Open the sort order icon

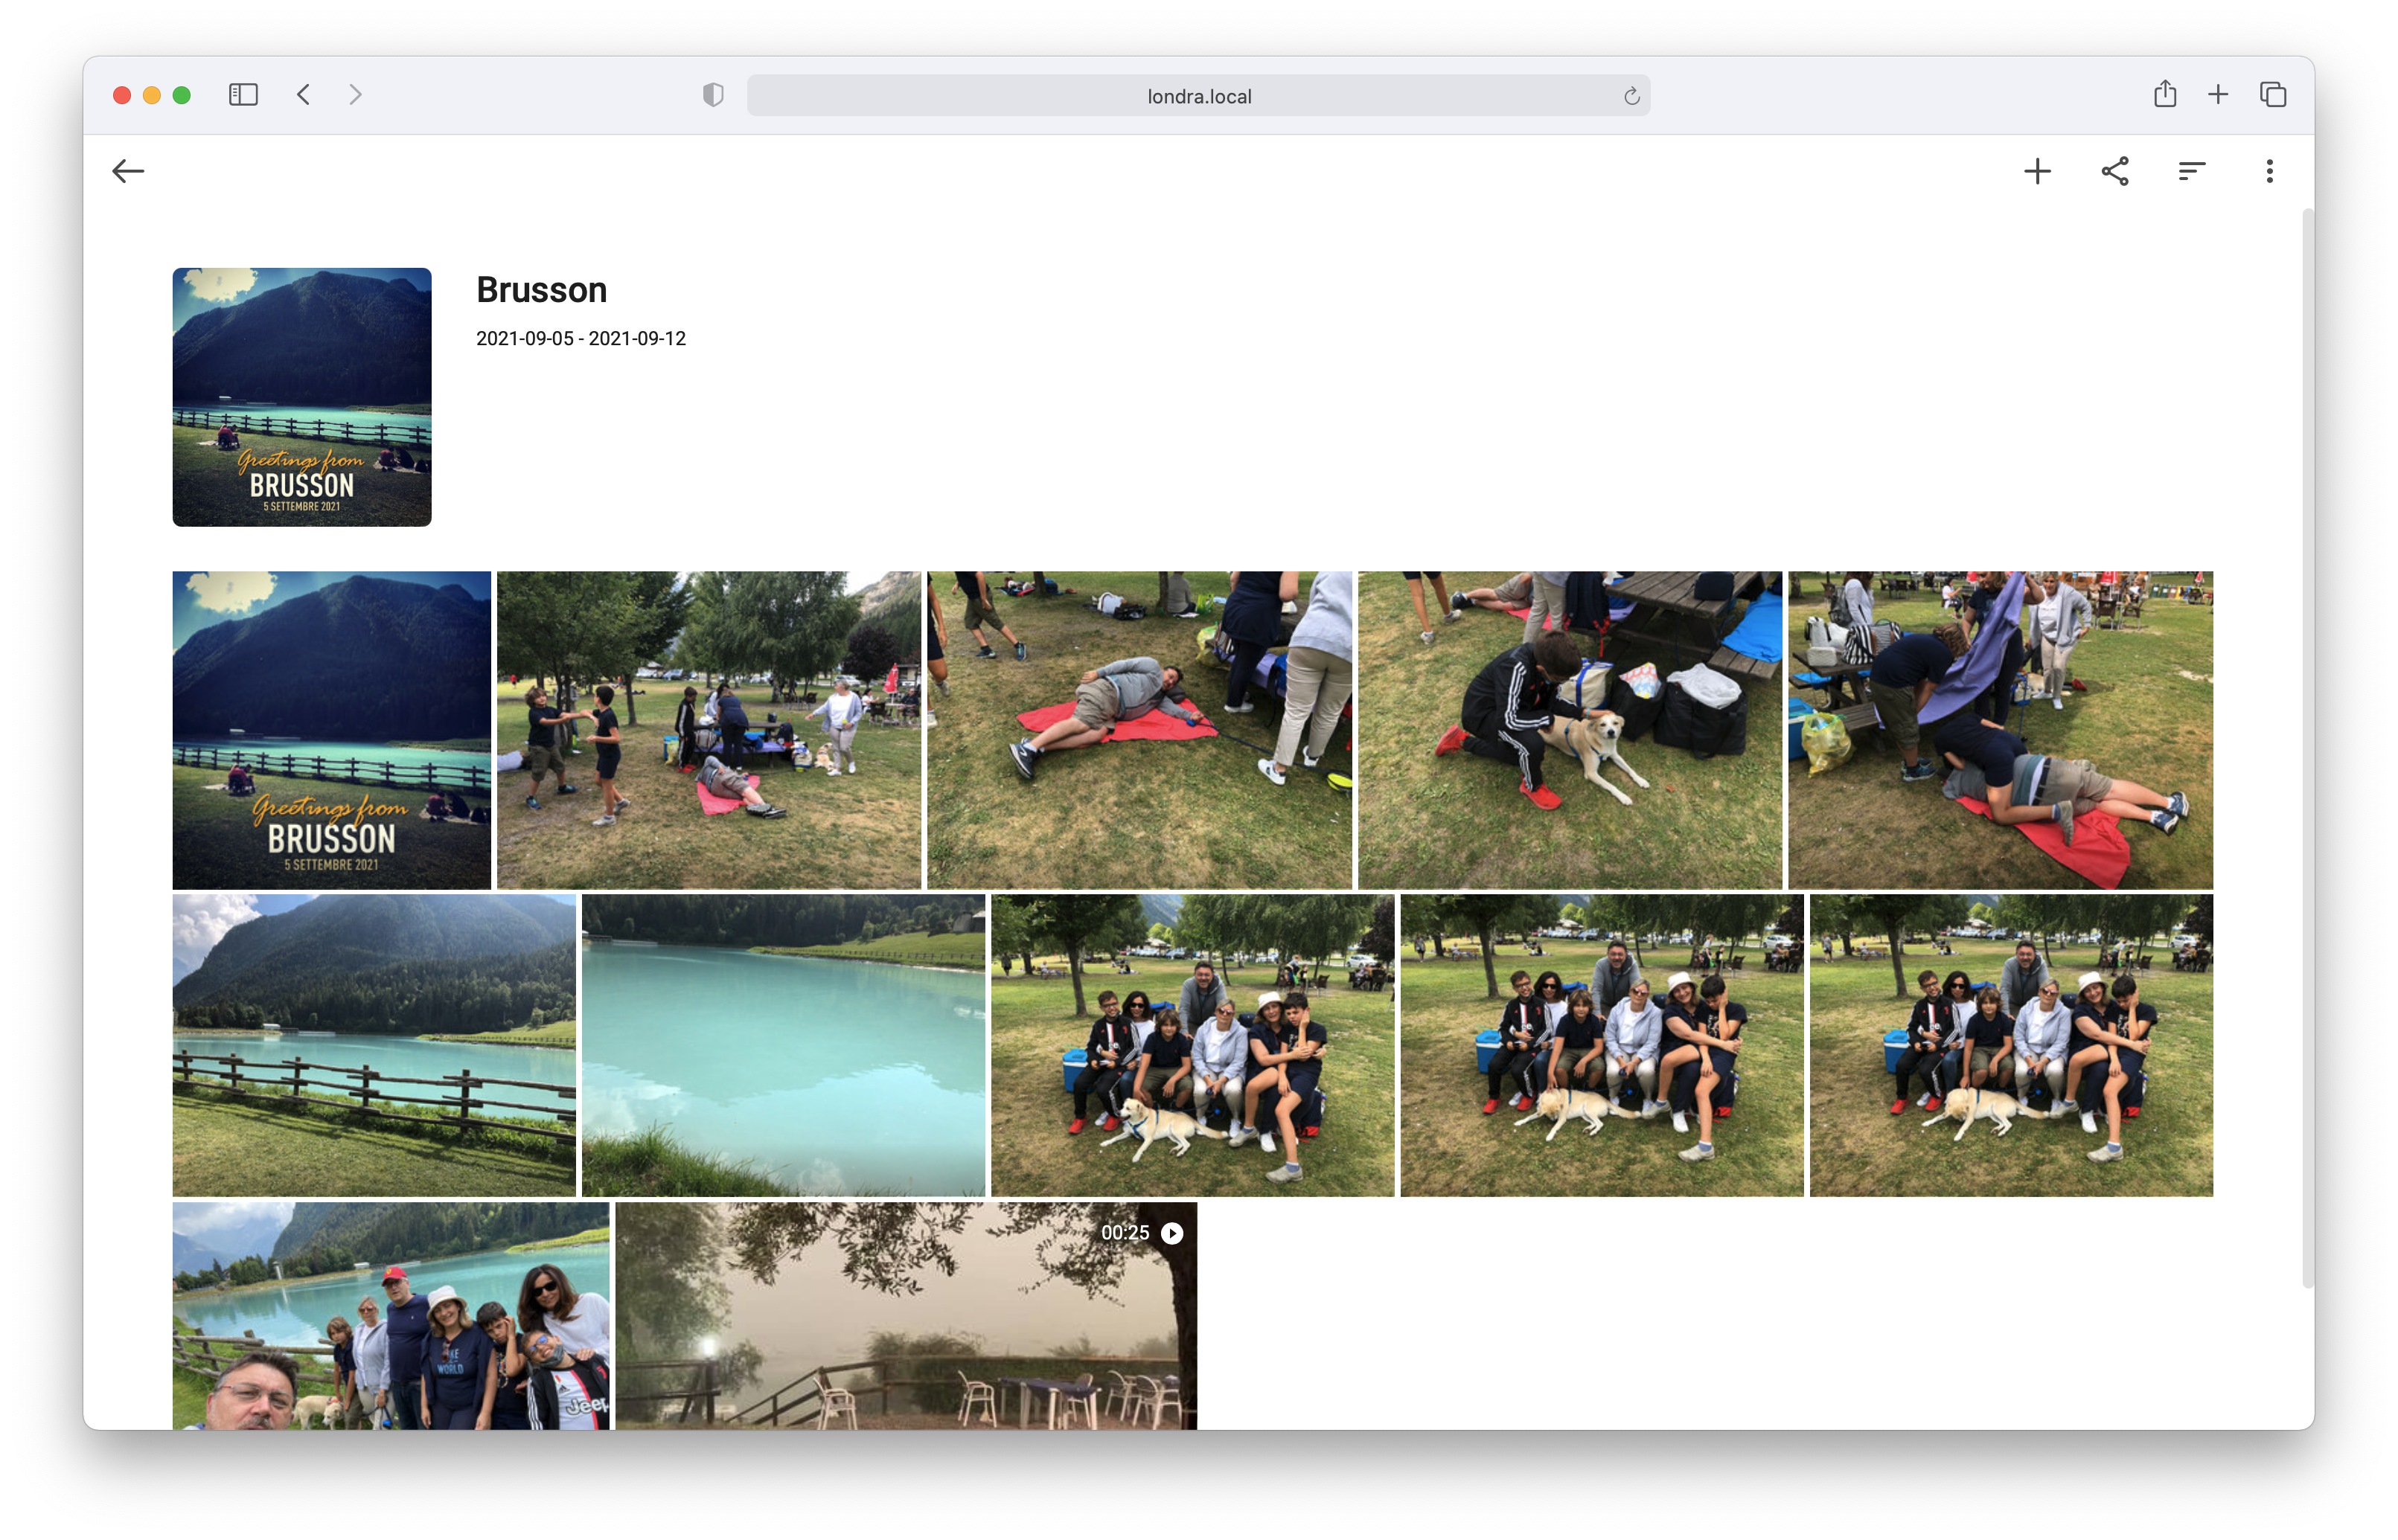2191,171
